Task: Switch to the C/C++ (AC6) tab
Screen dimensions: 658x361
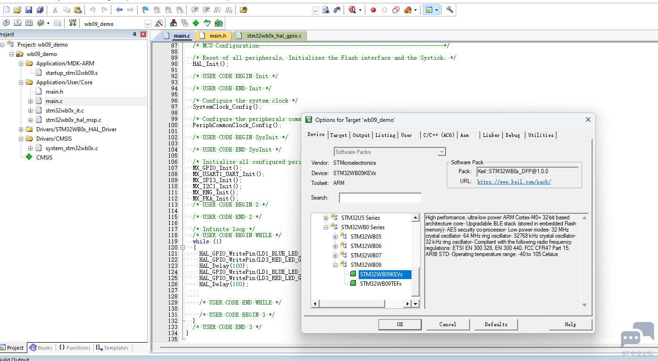Action: pos(438,135)
